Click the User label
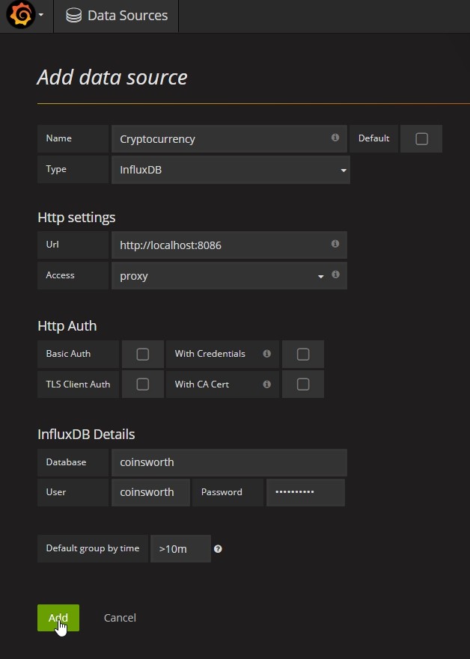 [x=56, y=492]
